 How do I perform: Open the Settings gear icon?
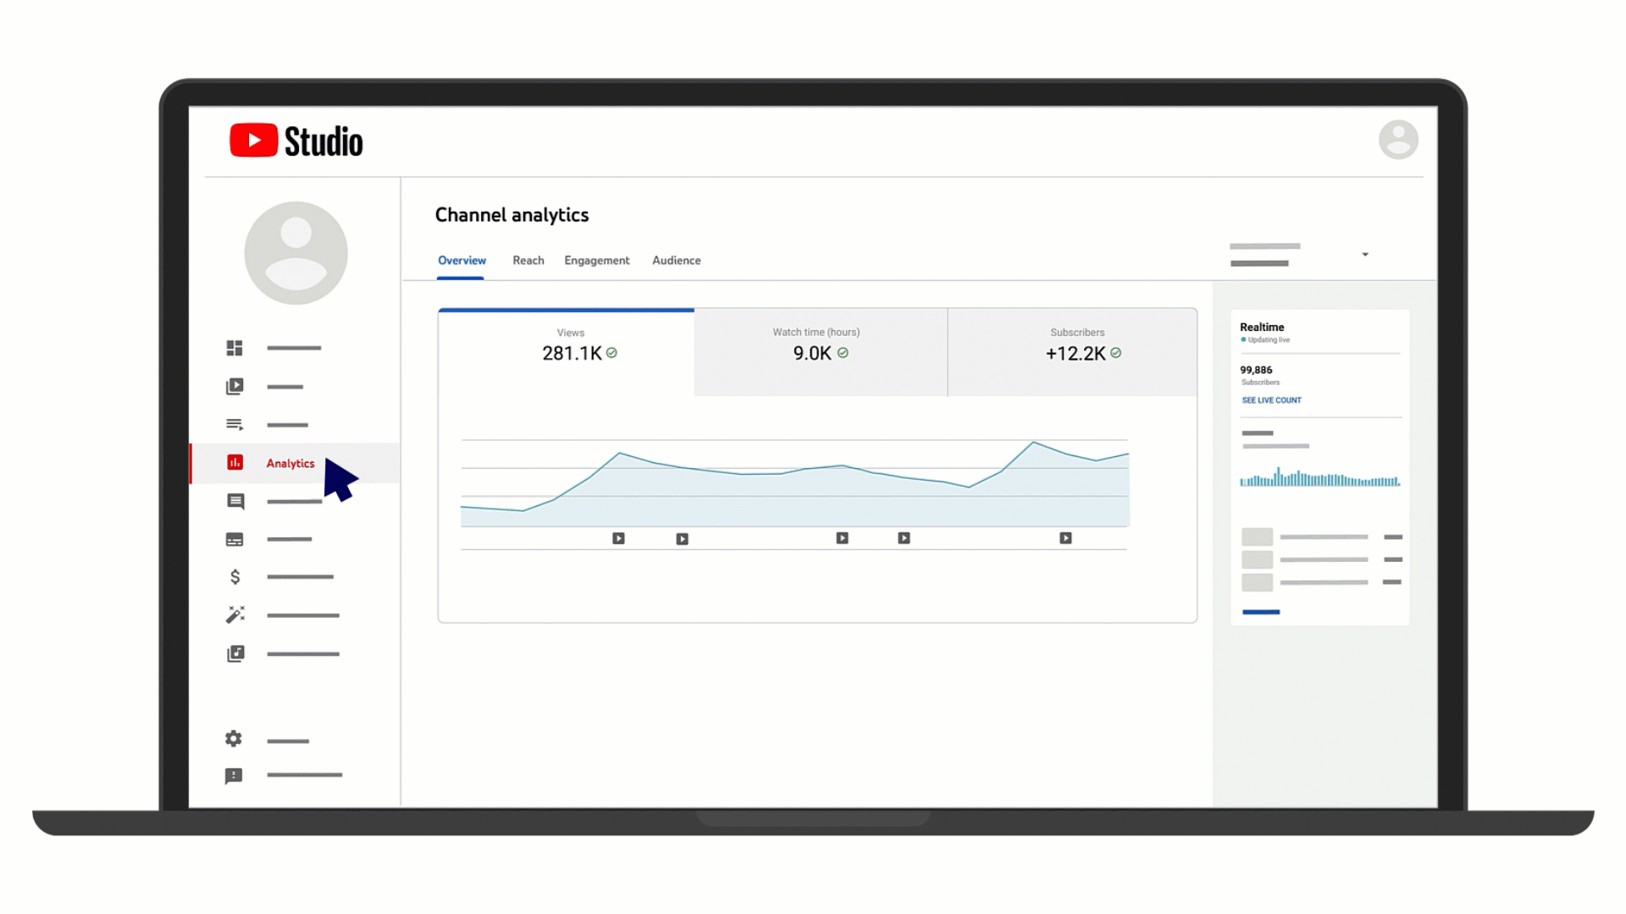(234, 739)
